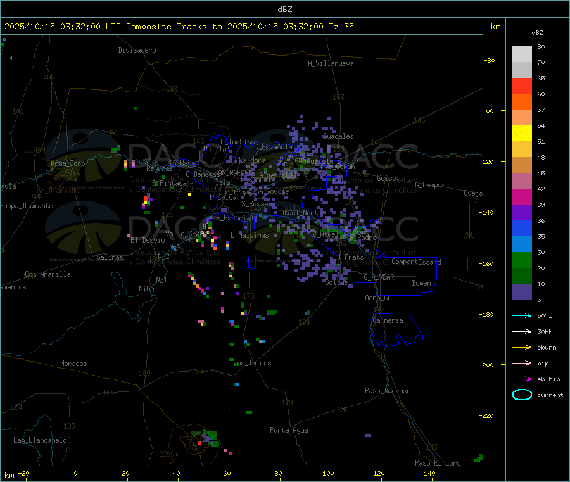The height and width of the screenshot is (482, 570).
Task: Click the 'Bowen' map label
Action: (x=421, y=283)
